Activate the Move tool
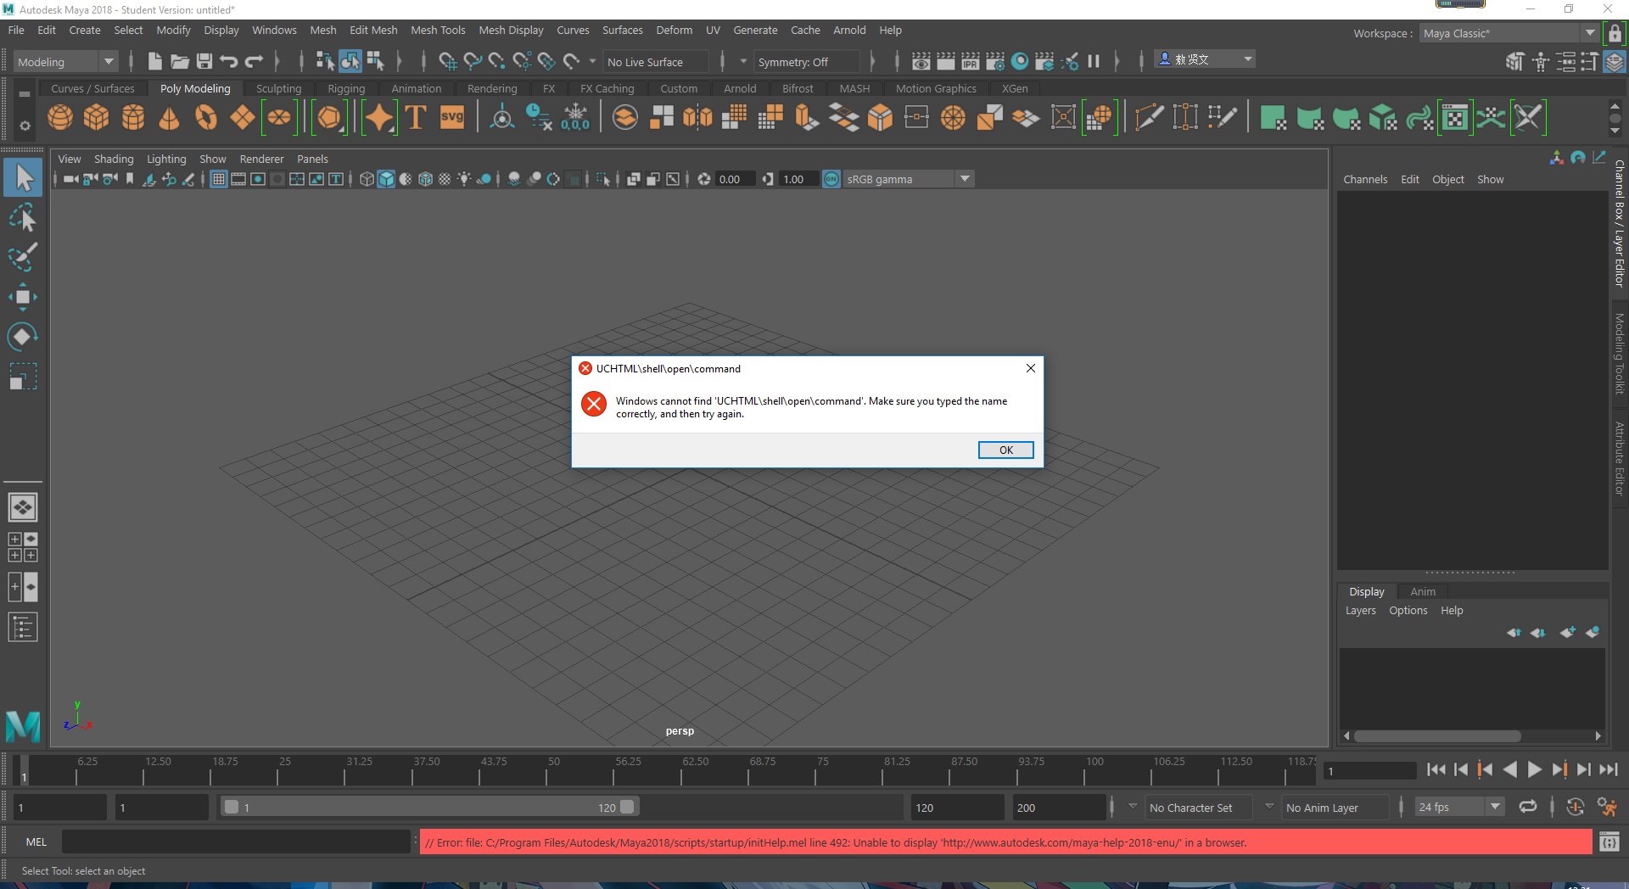 click(x=23, y=297)
